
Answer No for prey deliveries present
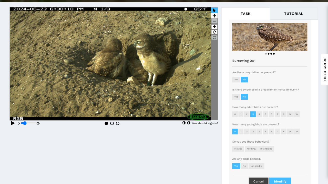tap(244, 79)
